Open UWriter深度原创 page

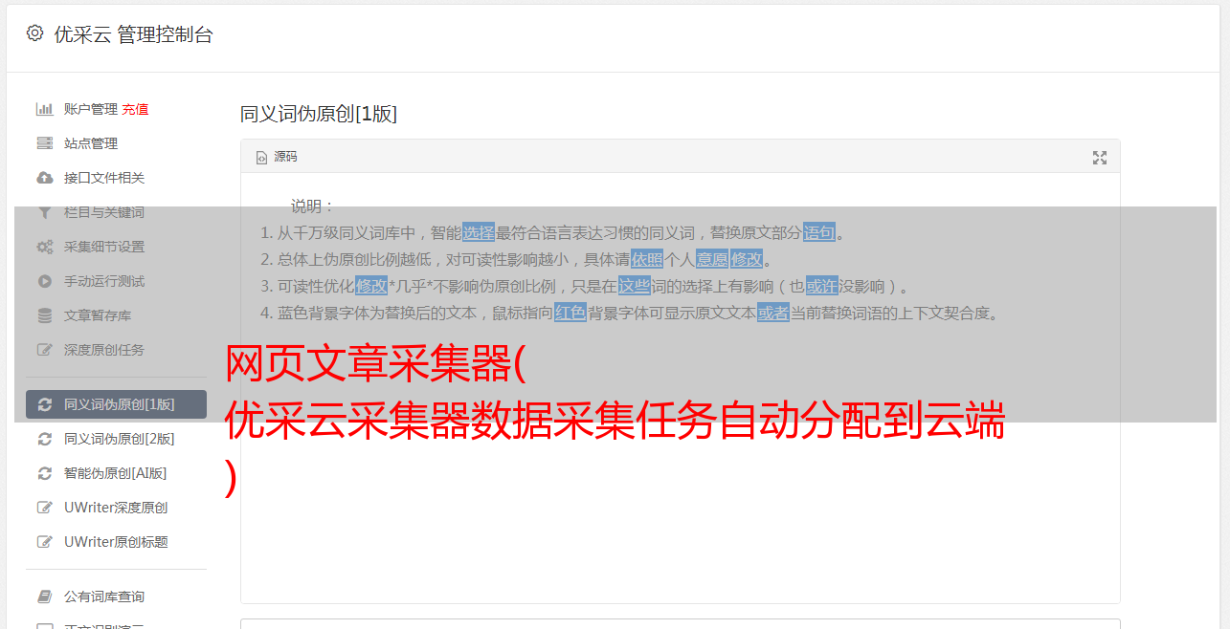point(116,508)
